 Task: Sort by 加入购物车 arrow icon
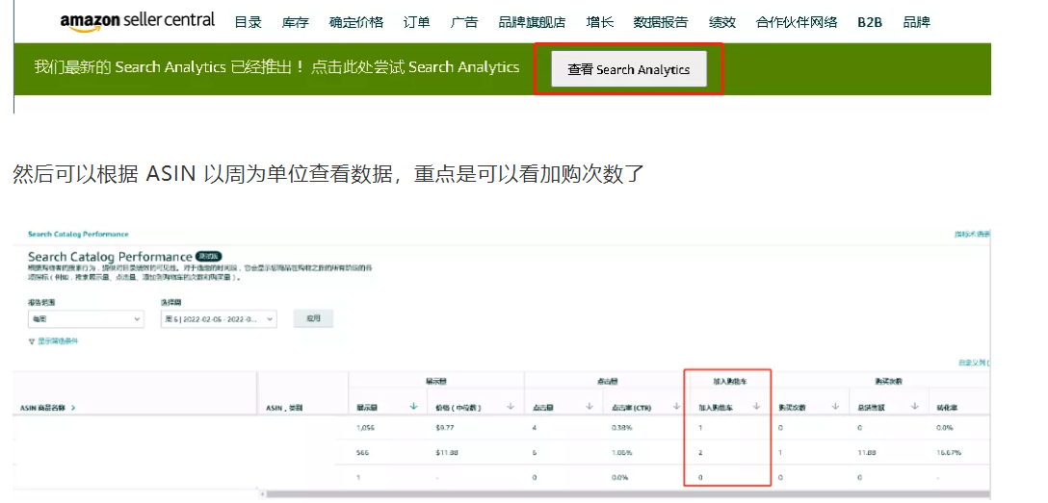(x=756, y=406)
